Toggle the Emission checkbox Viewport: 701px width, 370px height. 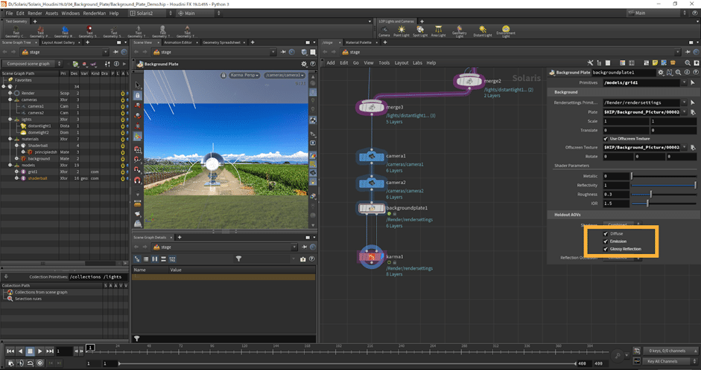click(606, 241)
